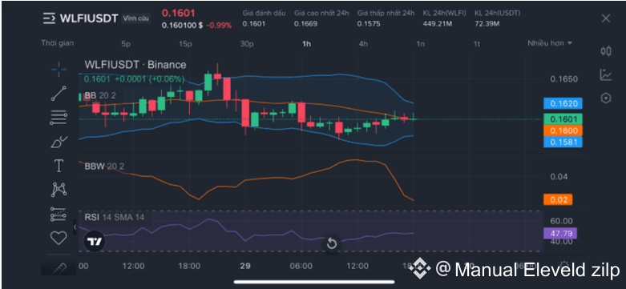Switch to the 4h timeframe

pyautogui.click(x=363, y=44)
